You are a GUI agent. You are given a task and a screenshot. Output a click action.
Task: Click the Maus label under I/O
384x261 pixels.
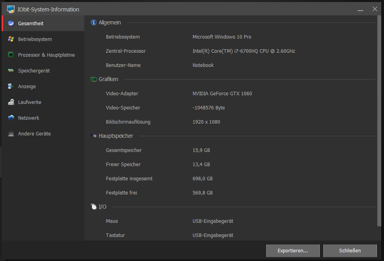(112, 221)
